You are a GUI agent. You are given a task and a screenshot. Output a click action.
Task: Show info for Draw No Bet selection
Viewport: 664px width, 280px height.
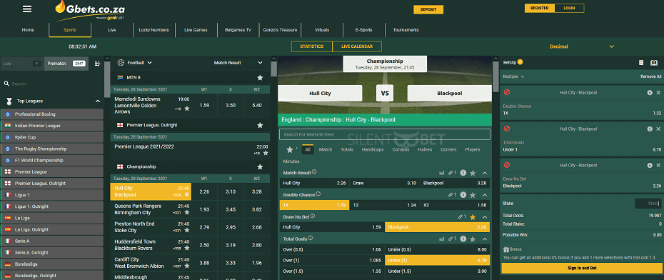650,165
